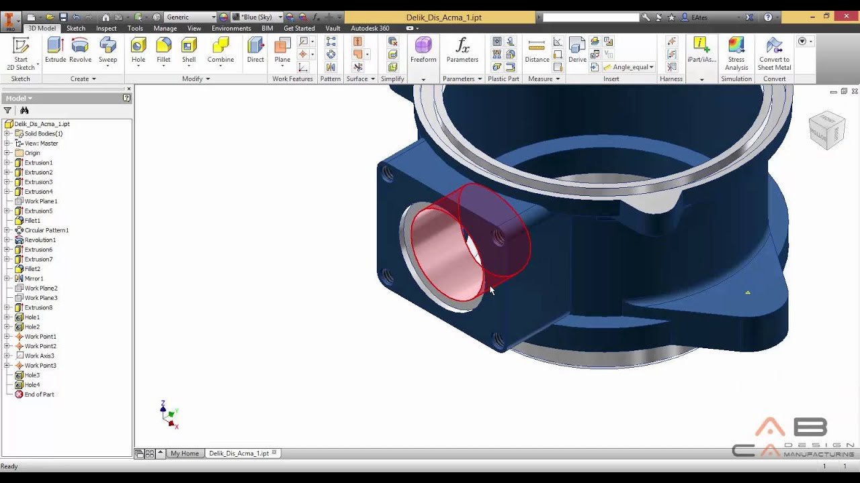Launch Stress Analysis
Image resolution: width=860 pixels, height=483 pixels.
(736, 54)
